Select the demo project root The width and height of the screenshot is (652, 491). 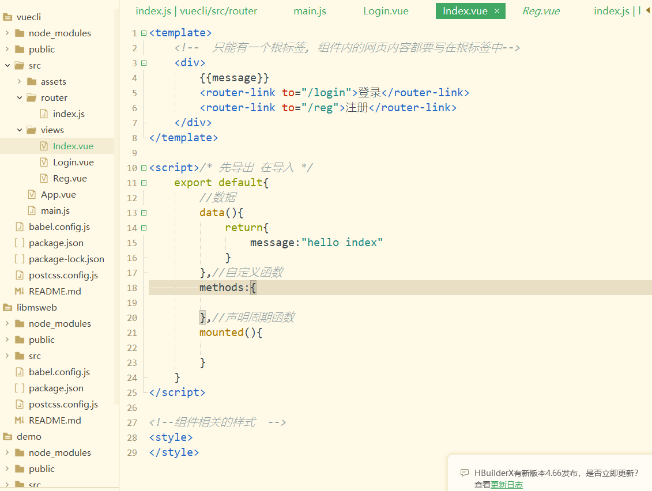pos(29,436)
